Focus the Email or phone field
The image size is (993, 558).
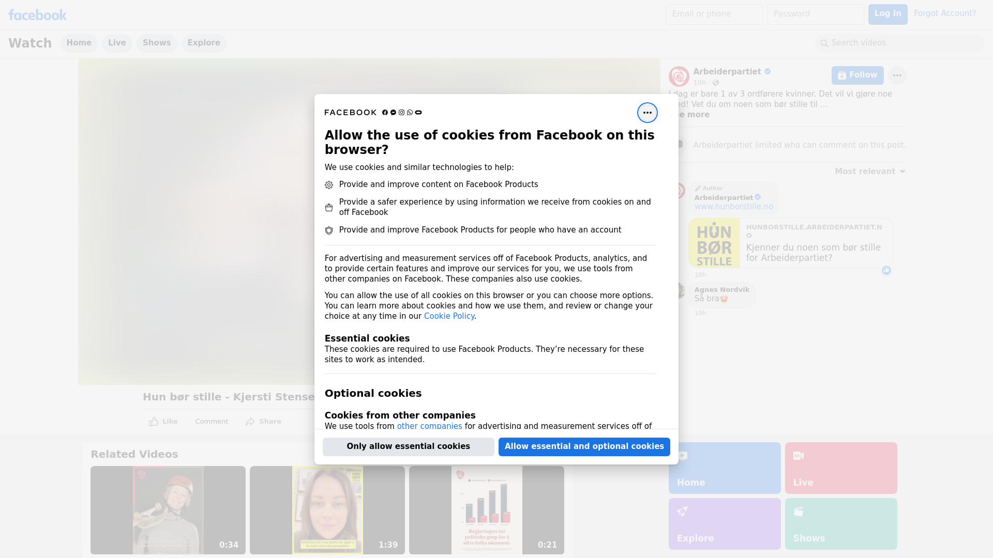click(714, 14)
